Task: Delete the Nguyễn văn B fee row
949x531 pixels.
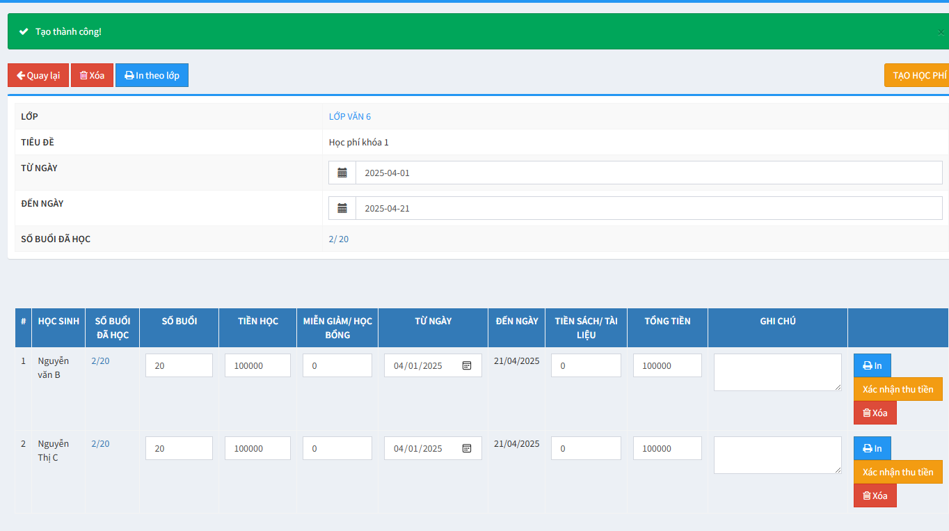Action: pyautogui.click(x=875, y=413)
